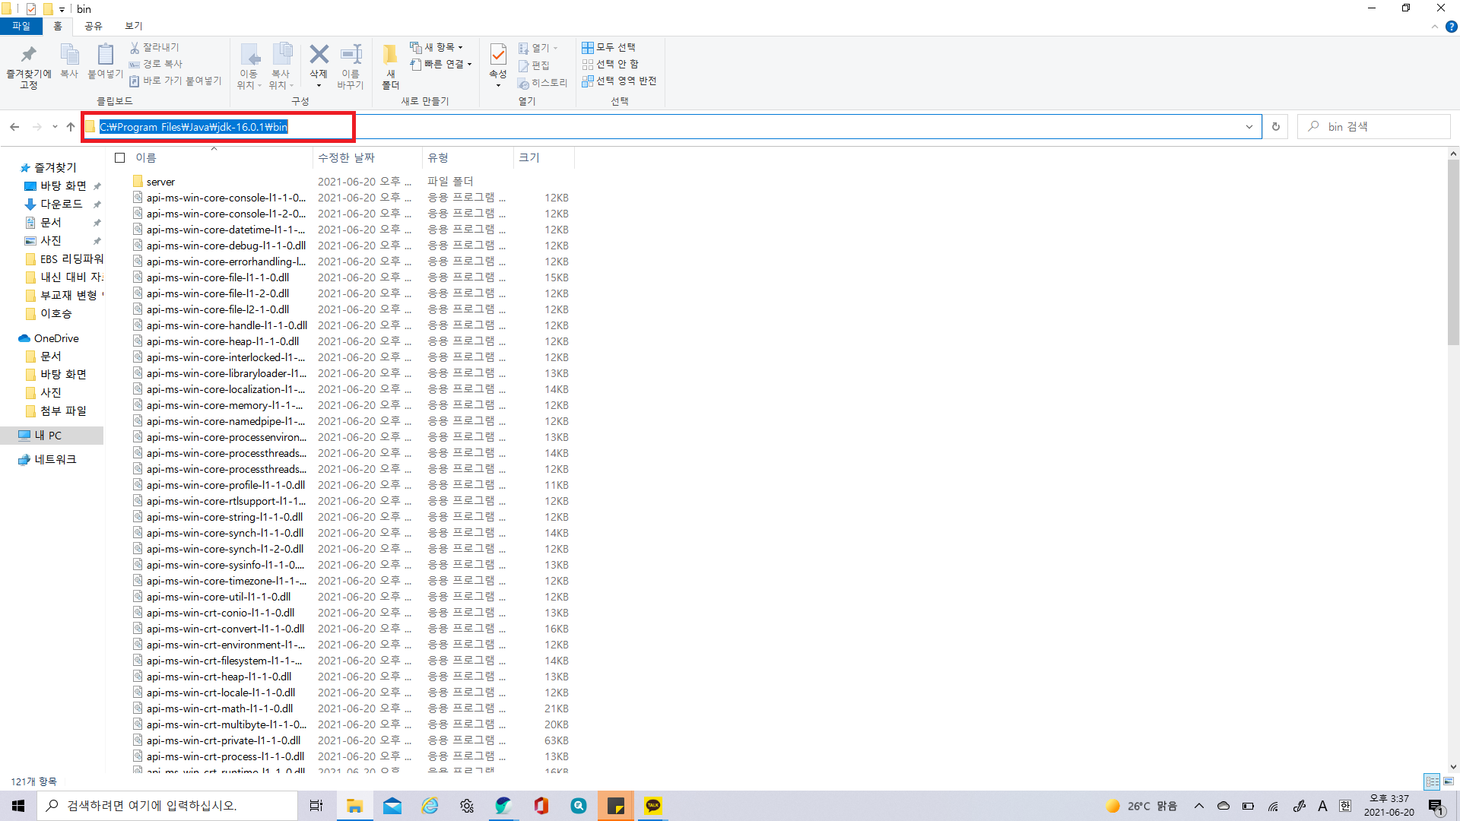The width and height of the screenshot is (1460, 821).
Task: Click the Delete (삭제) ribbon icon
Action: 319,55
